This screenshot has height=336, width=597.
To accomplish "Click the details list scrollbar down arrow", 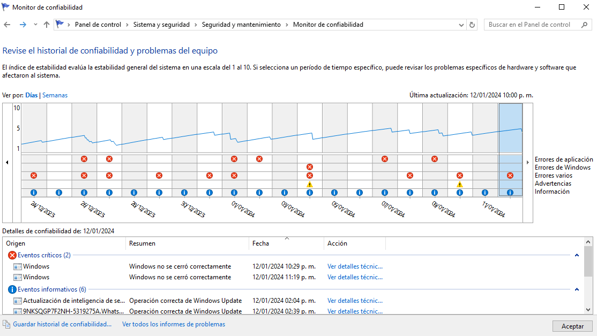I will [588, 310].
